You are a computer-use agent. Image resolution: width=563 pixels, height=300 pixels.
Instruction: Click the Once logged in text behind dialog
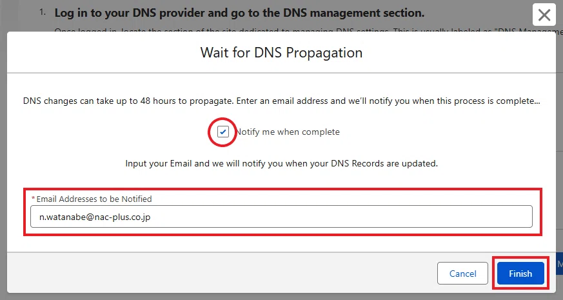86,31
